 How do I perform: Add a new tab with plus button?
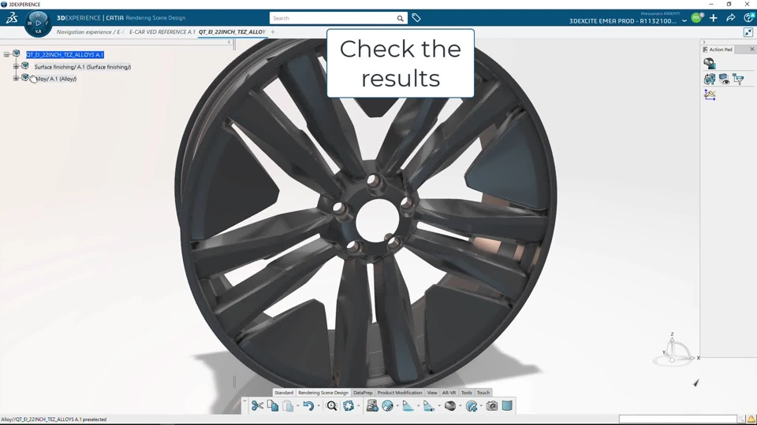click(273, 31)
